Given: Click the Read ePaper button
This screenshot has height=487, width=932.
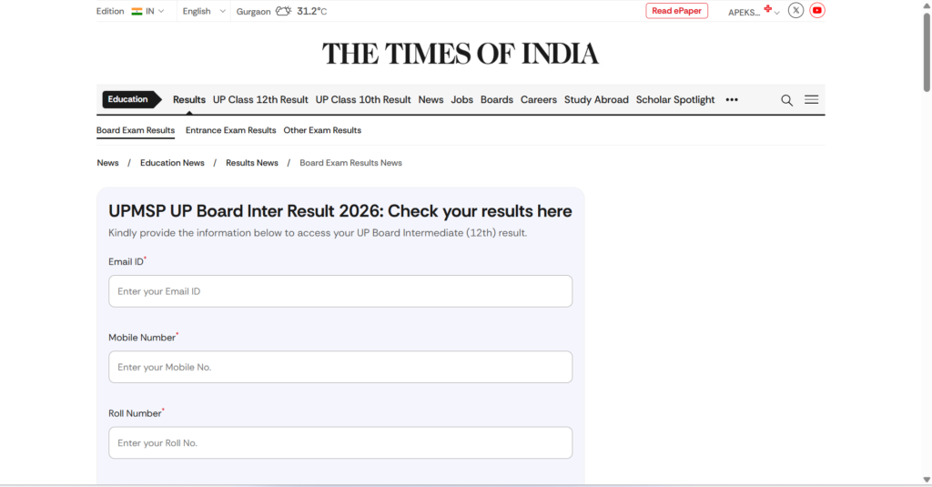Looking at the screenshot, I should 676,11.
